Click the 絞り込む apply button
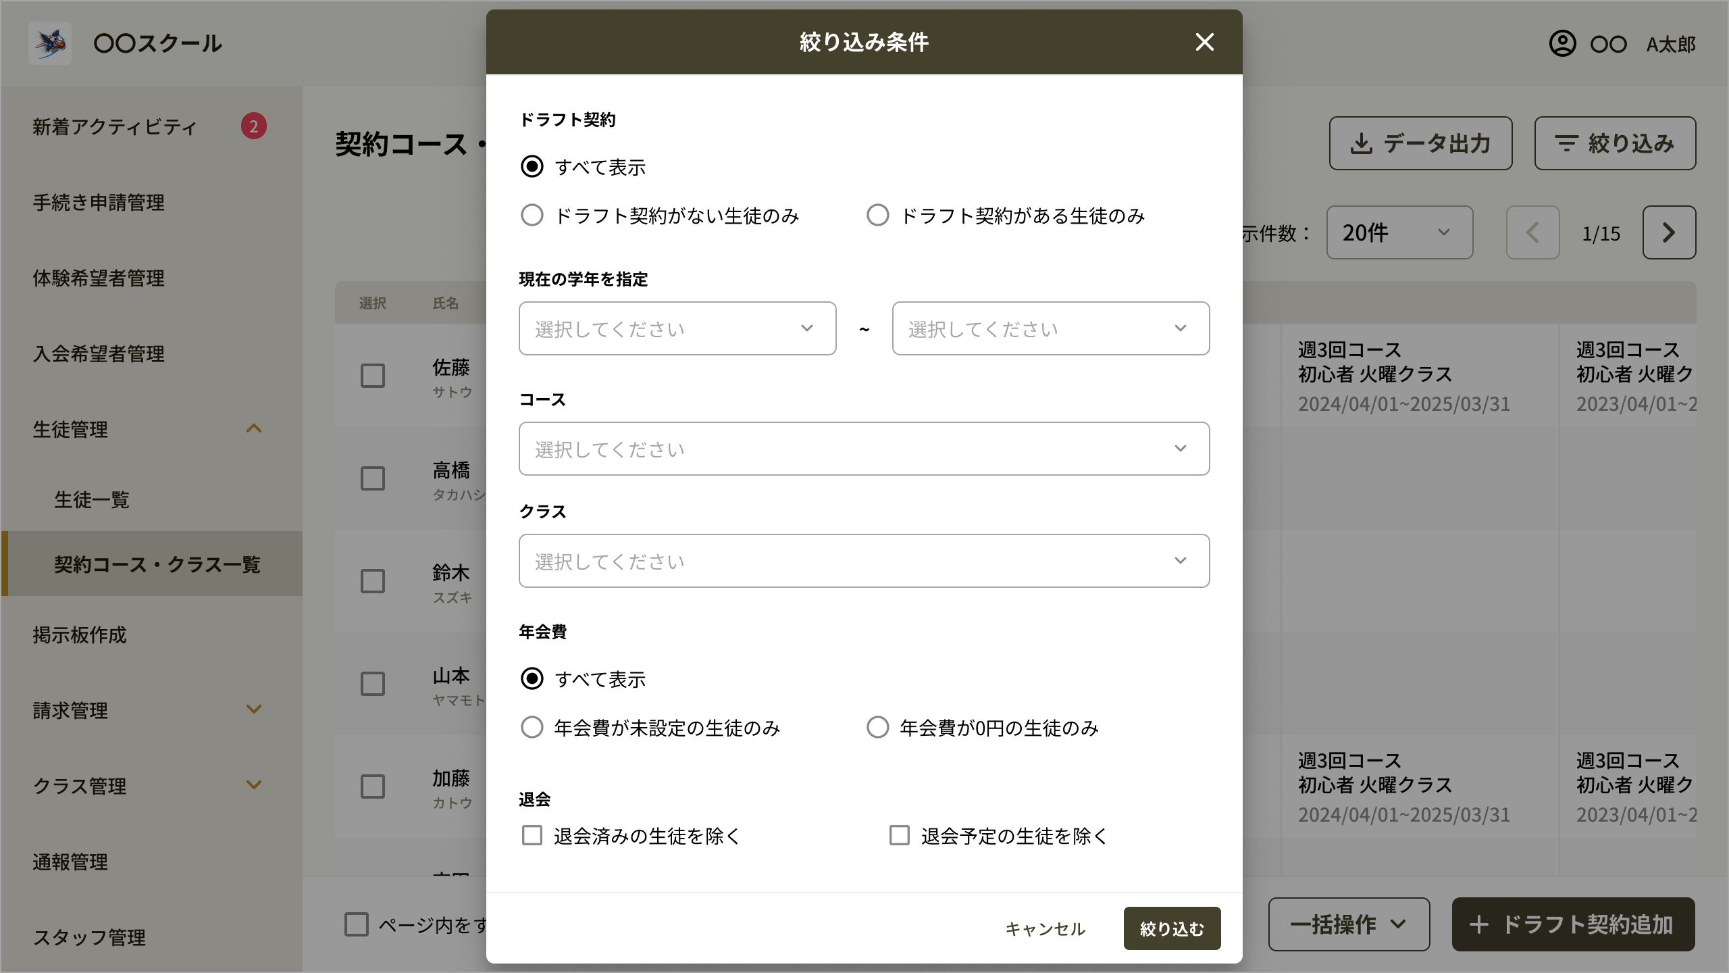Image resolution: width=1729 pixels, height=973 pixels. 1172,928
